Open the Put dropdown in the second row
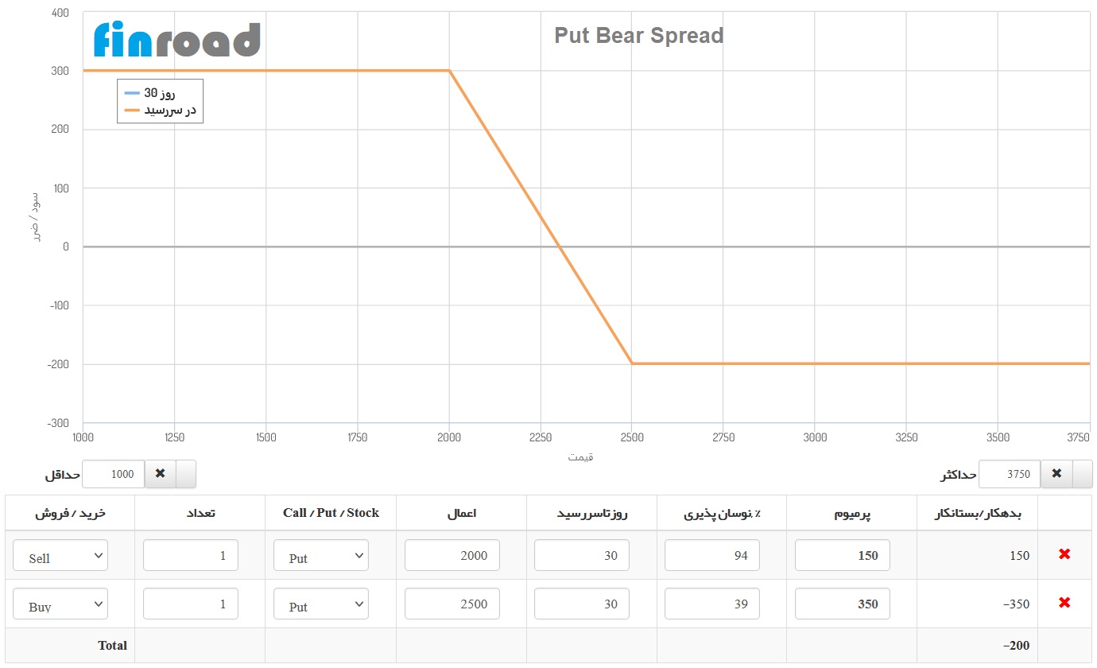 [x=320, y=604]
